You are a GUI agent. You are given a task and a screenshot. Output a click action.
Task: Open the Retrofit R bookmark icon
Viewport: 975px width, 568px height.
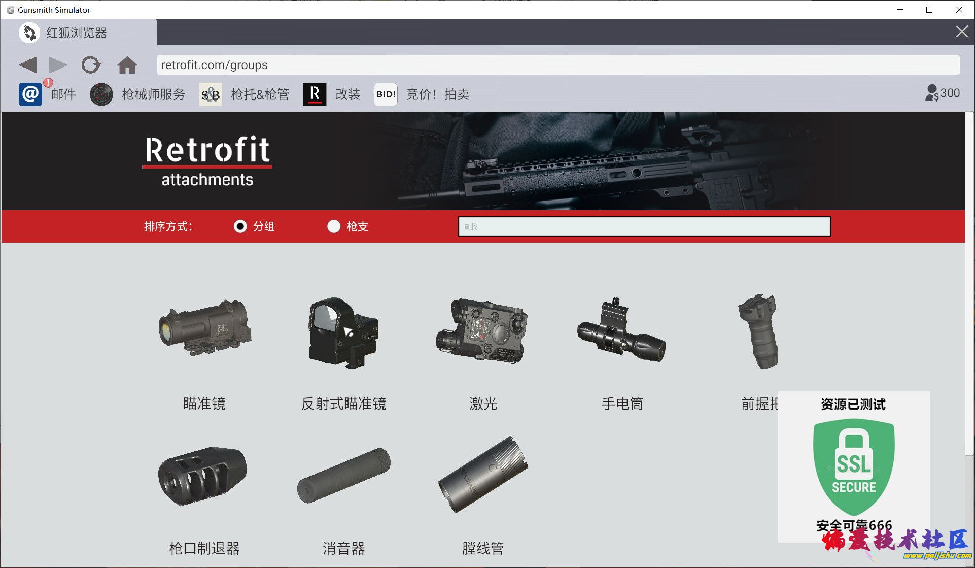pos(315,94)
